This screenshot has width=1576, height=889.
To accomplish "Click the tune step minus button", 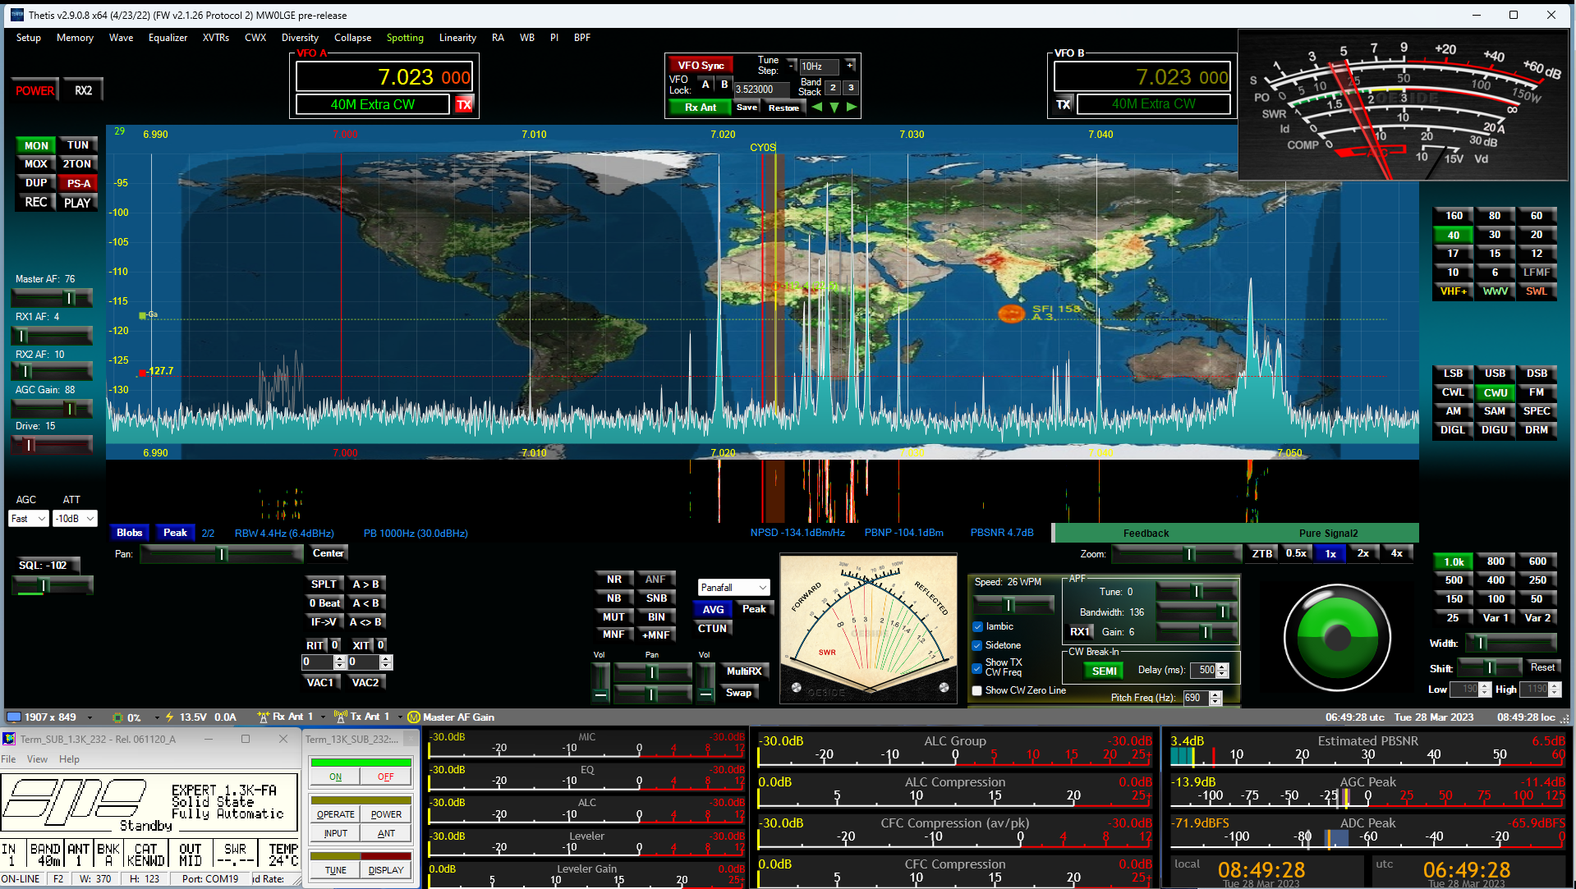I will tap(792, 66).
